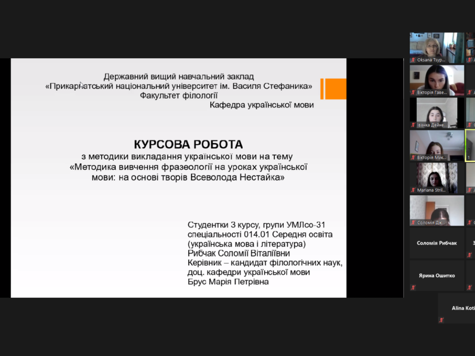This screenshot has width=475, height=356.
Task: Click muted mic icon on Соломія Дж tile
Action: point(413,223)
